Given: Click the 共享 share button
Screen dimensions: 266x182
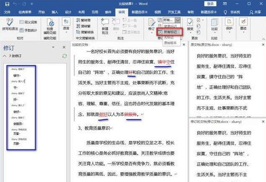Looking at the screenshot, I should pyautogui.click(x=255, y=12).
